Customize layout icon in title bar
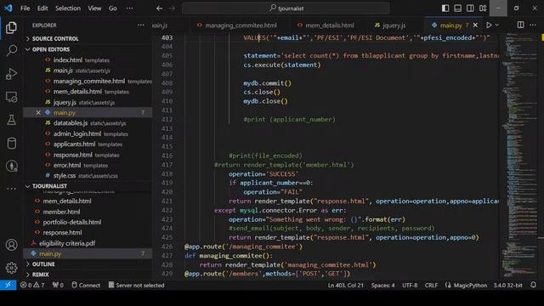544x306 pixels. click(483, 8)
